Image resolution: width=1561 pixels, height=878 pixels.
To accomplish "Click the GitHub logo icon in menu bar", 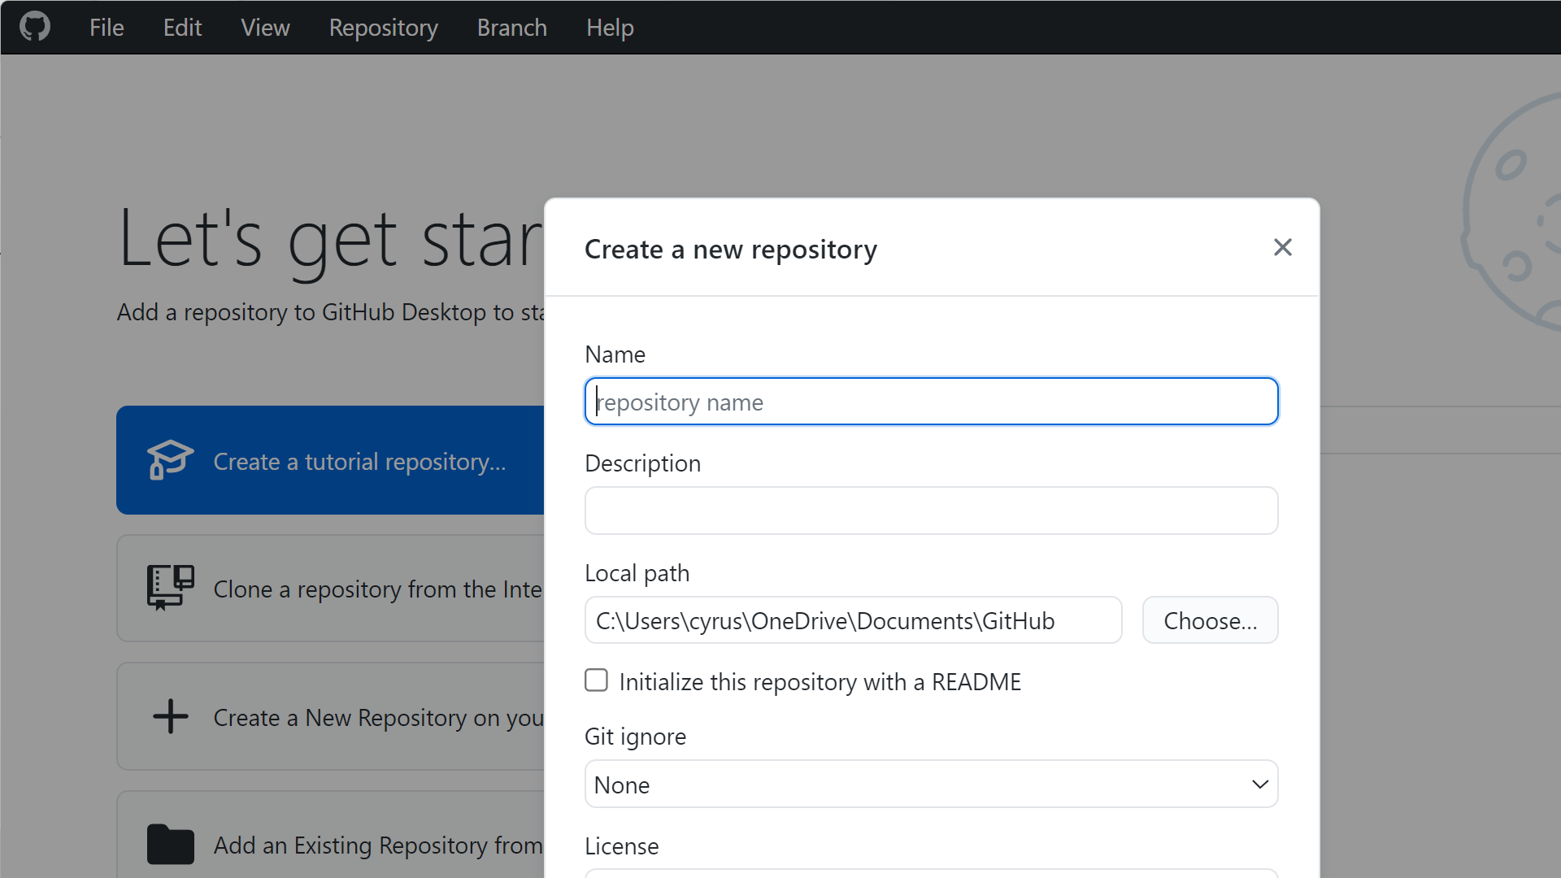I will [x=35, y=27].
